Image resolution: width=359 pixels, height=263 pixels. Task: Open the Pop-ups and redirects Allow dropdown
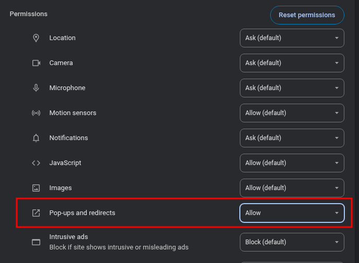292,213
